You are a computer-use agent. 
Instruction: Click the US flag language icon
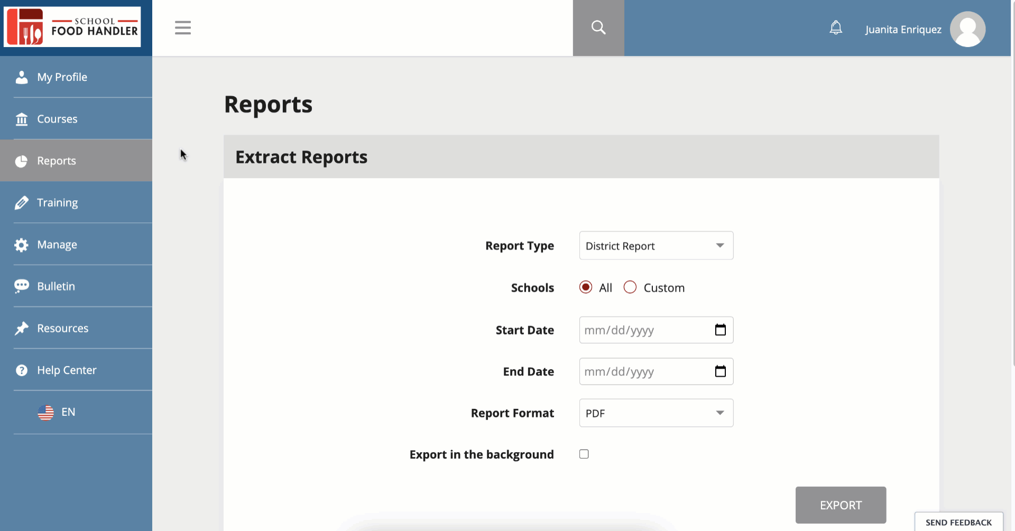pyautogui.click(x=46, y=412)
